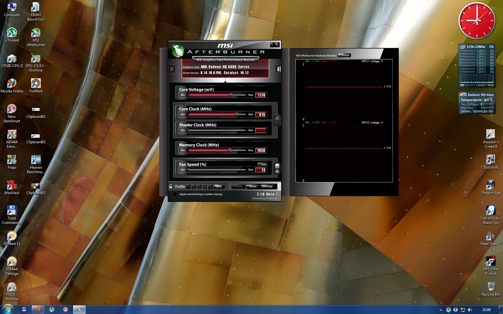Open the IrfanView desktop icon

click(x=12, y=188)
